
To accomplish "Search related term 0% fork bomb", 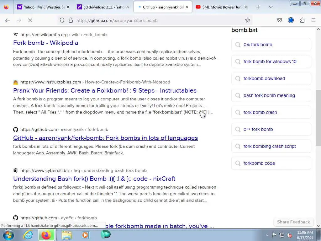I will [271, 45].
